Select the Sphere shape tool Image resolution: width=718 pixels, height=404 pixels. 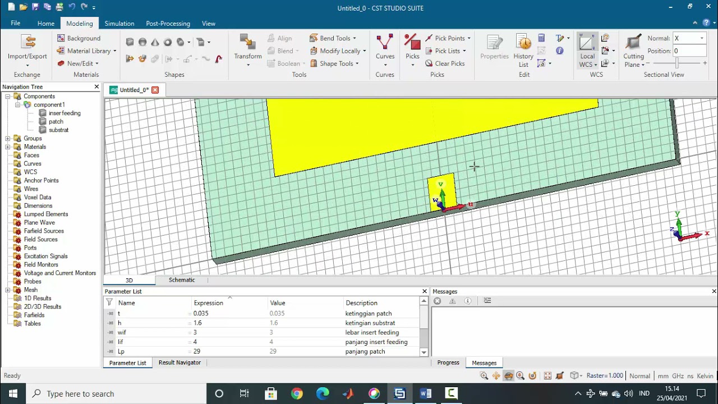pos(142,42)
